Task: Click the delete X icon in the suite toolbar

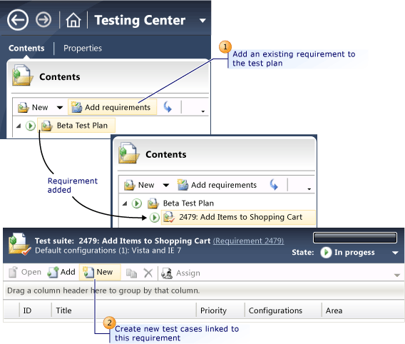Action: coord(148,273)
